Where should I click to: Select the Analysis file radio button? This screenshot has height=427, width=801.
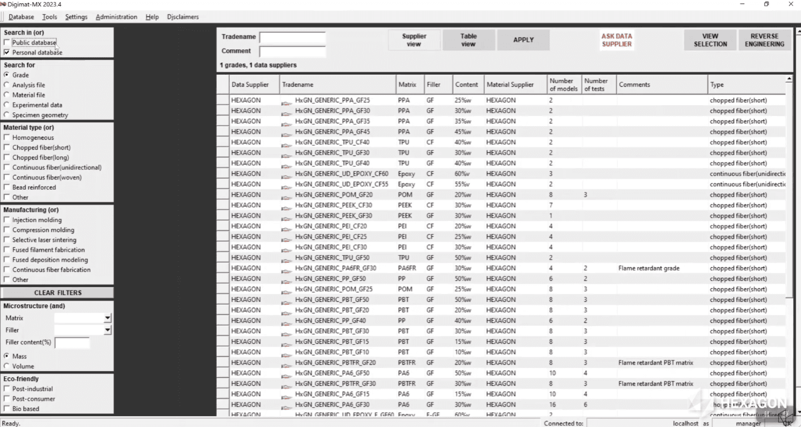click(6, 84)
